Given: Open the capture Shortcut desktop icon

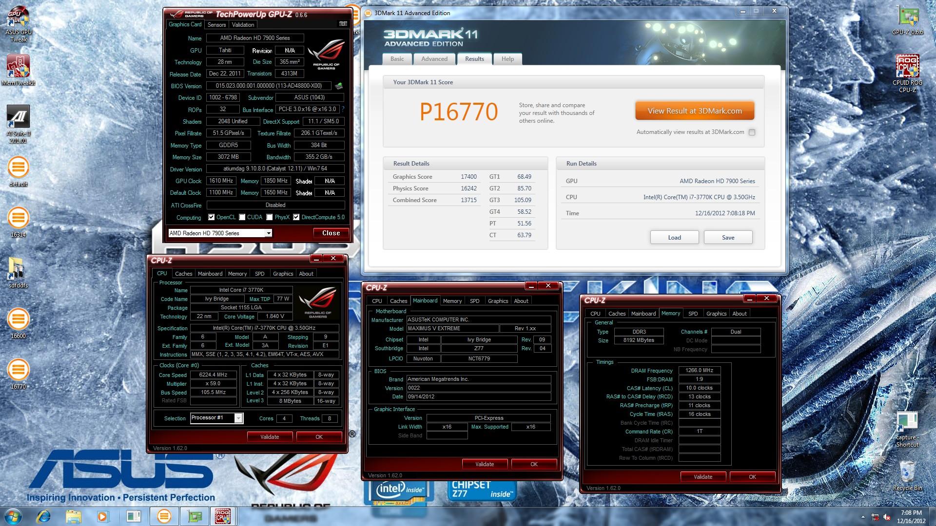Looking at the screenshot, I should coord(907,430).
